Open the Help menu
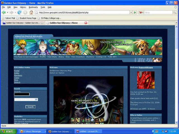 tap(50, 7)
